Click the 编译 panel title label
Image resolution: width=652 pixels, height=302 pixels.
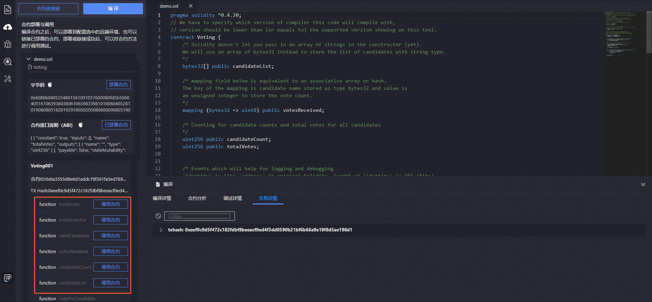(x=168, y=184)
